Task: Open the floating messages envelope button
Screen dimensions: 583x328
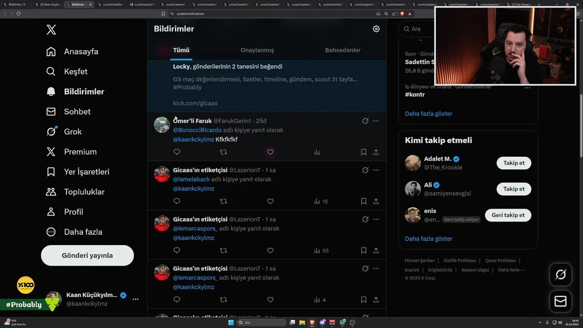Action: 561,302
